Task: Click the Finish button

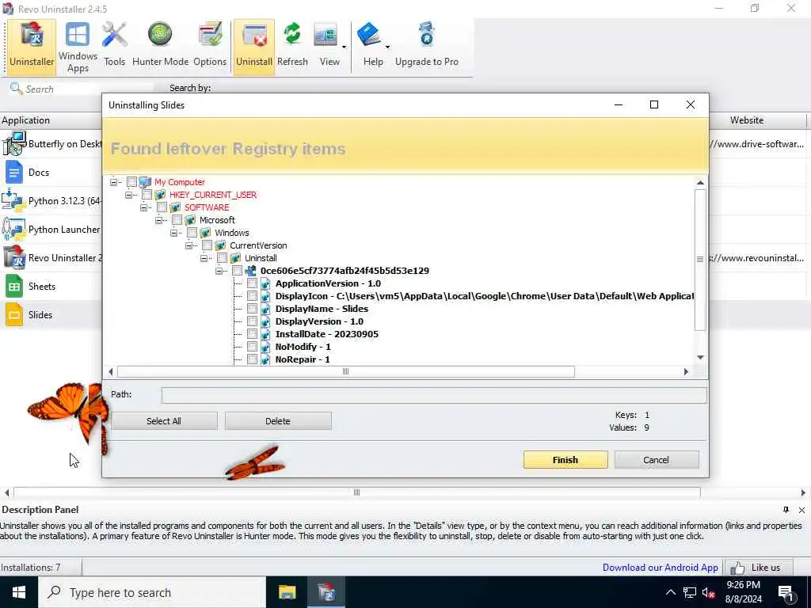Action: pos(565,460)
